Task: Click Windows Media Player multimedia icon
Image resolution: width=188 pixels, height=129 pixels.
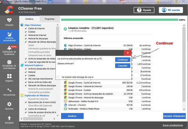Action: coord(65,109)
